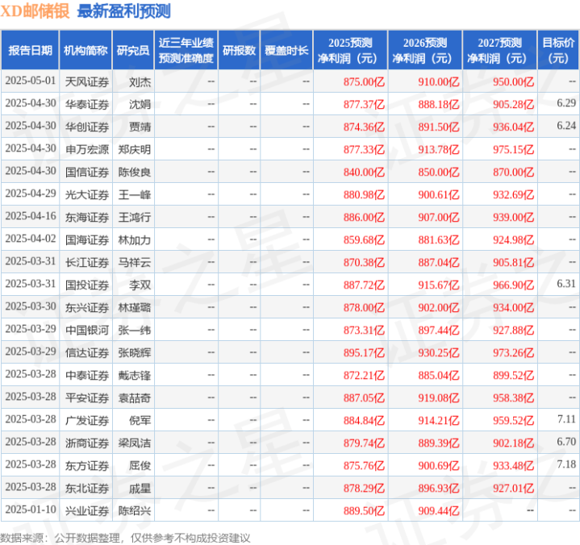
Task: Click the 2026预测净利润 column header
Action: (425, 50)
